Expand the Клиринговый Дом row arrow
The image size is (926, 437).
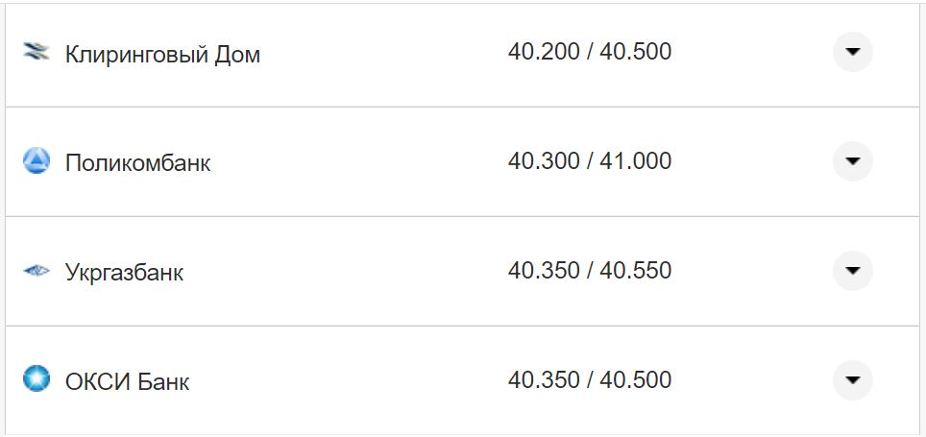(x=852, y=52)
